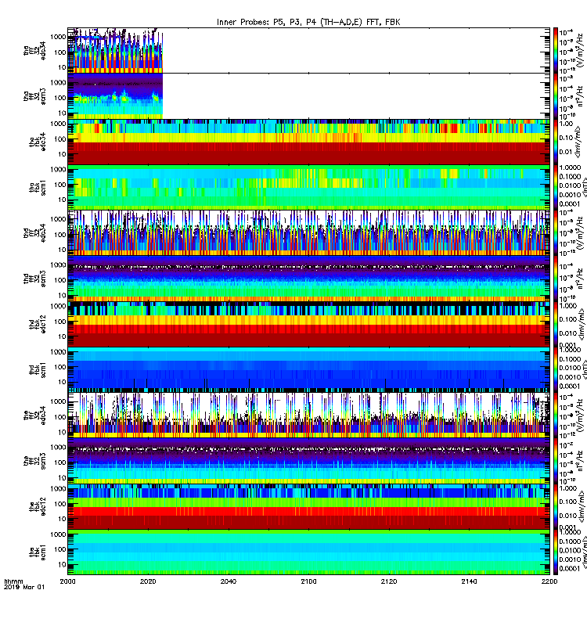Click the '100' y-axis tick of thd fbk edc12 panel
Screen dimensions: 587x626
pyautogui.click(x=60, y=322)
